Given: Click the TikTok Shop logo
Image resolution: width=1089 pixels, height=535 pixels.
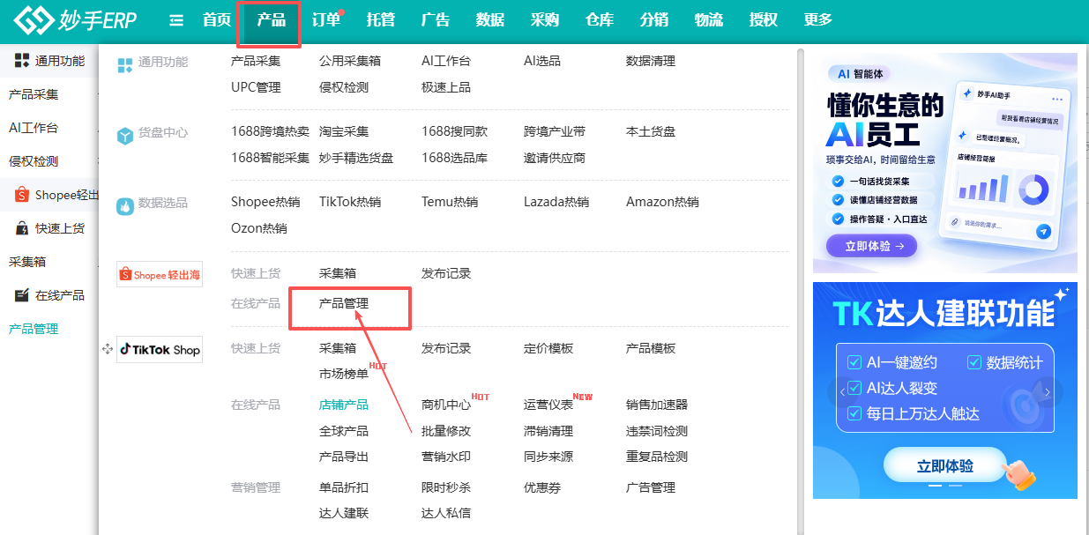Looking at the screenshot, I should [x=160, y=349].
